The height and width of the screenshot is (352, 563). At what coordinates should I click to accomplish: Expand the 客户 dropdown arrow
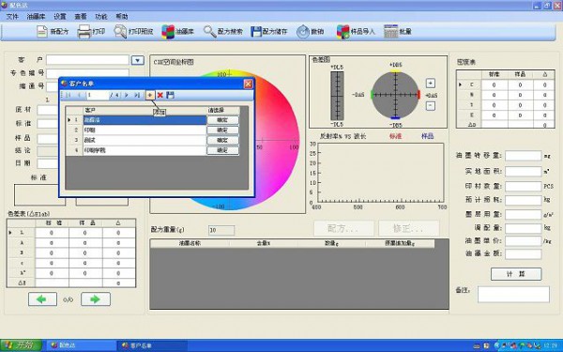[138, 60]
